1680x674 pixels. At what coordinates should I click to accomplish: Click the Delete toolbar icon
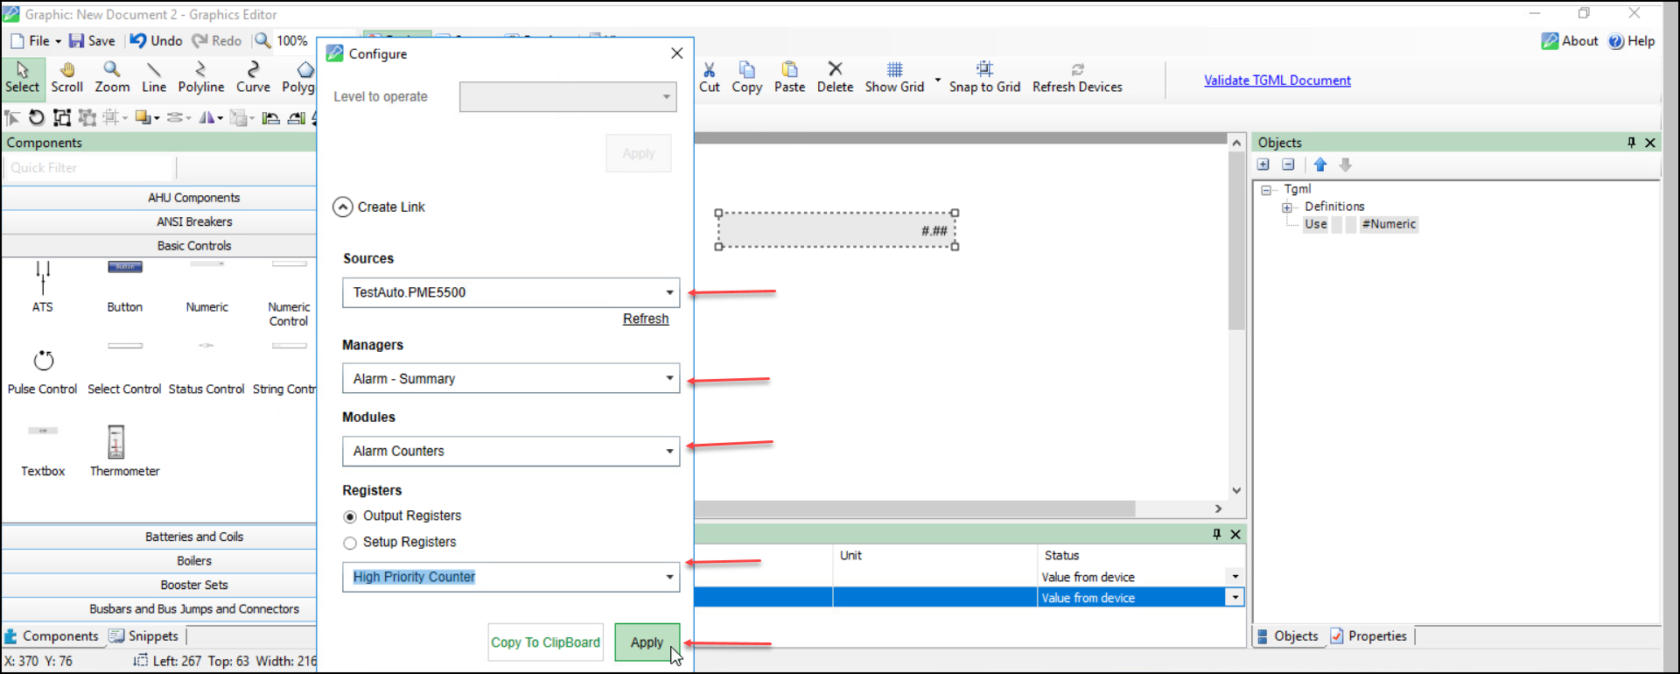(x=835, y=77)
